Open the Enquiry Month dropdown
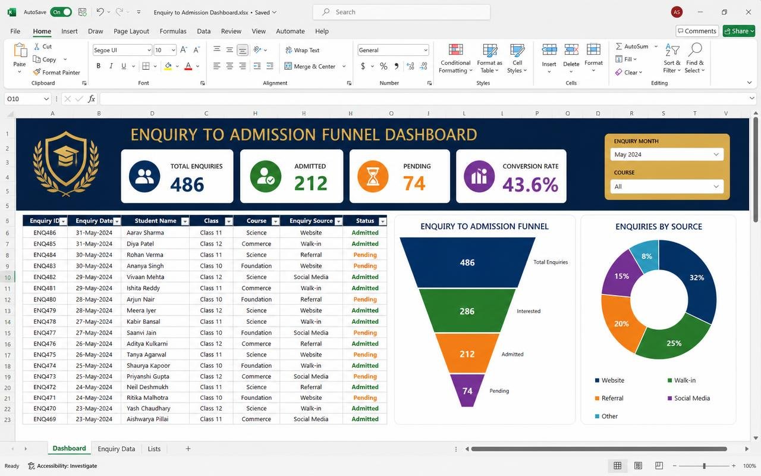Screen dimensions: 761x476 pos(667,154)
